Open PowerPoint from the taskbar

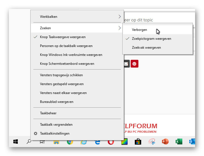[x=165, y=142]
